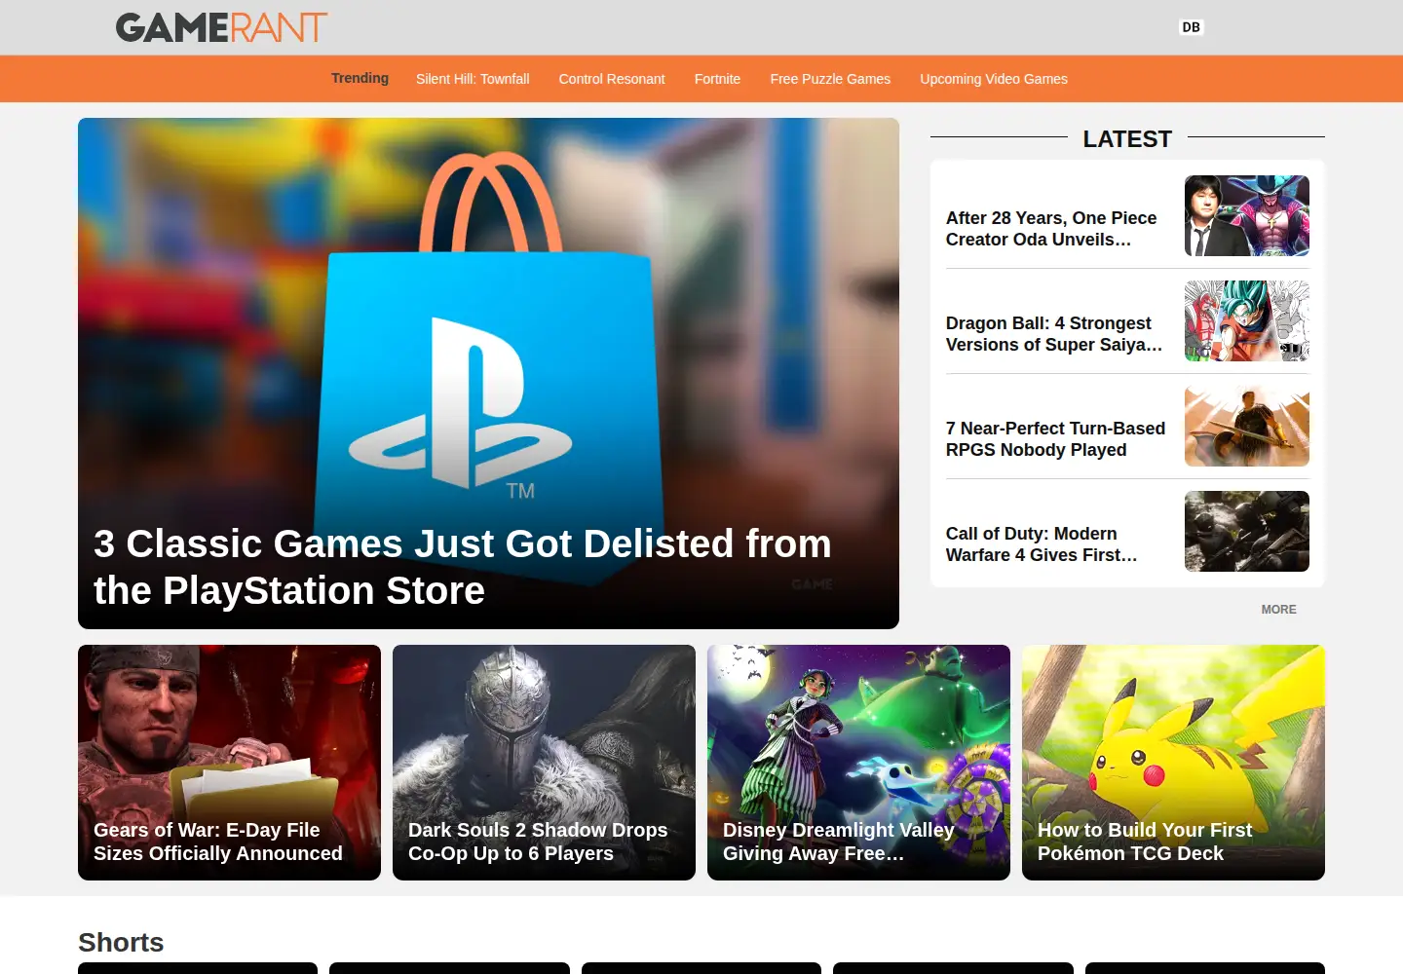Viewport: 1403px width, 974px height.
Task: Open the Turn-Based RPGs article thumbnail
Action: tap(1247, 427)
